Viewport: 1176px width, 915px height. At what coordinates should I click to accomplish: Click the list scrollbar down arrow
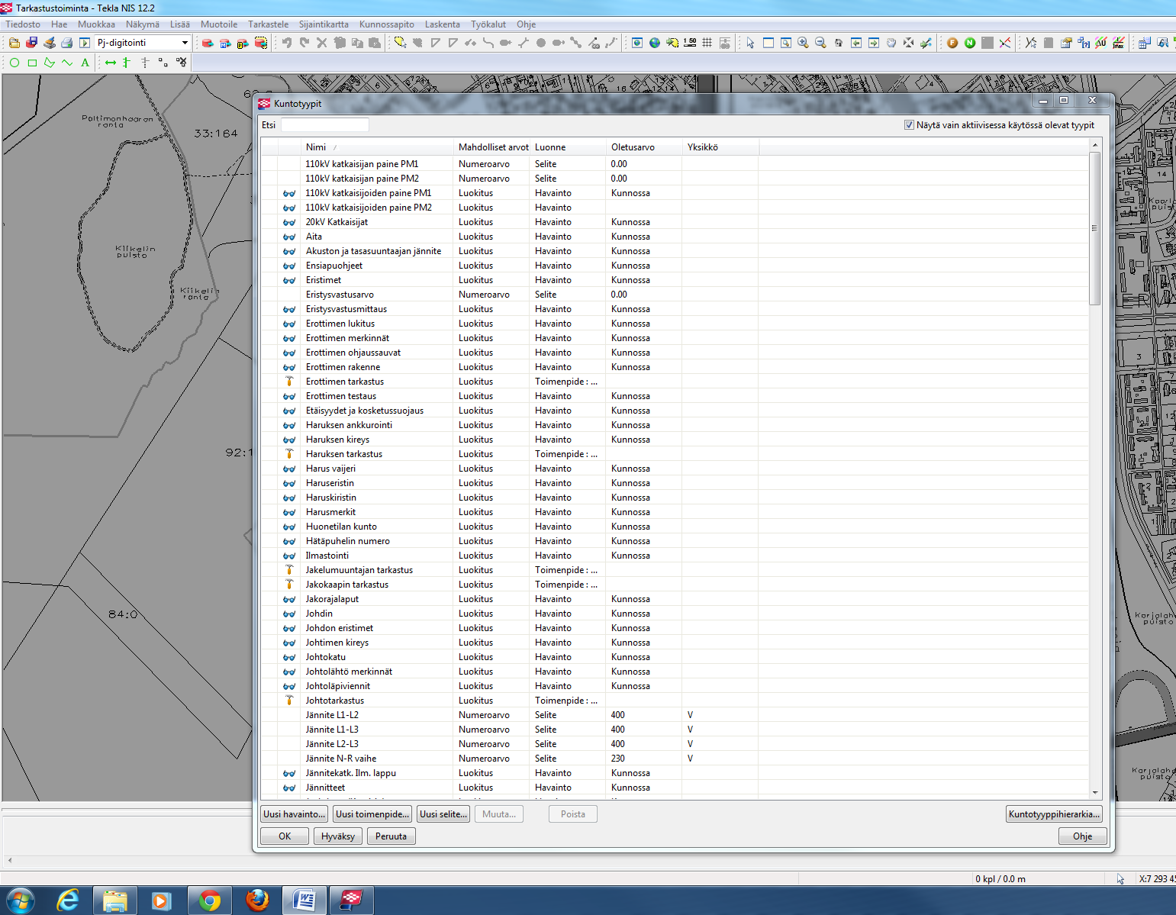coord(1095,793)
